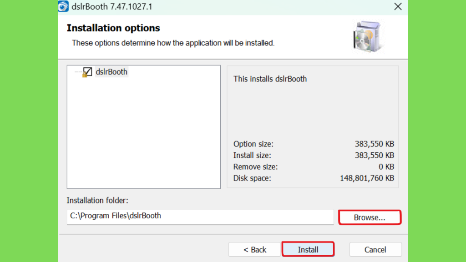Image resolution: width=466 pixels, height=262 pixels.
Task: Start installation with the Install button
Action: [x=308, y=249]
